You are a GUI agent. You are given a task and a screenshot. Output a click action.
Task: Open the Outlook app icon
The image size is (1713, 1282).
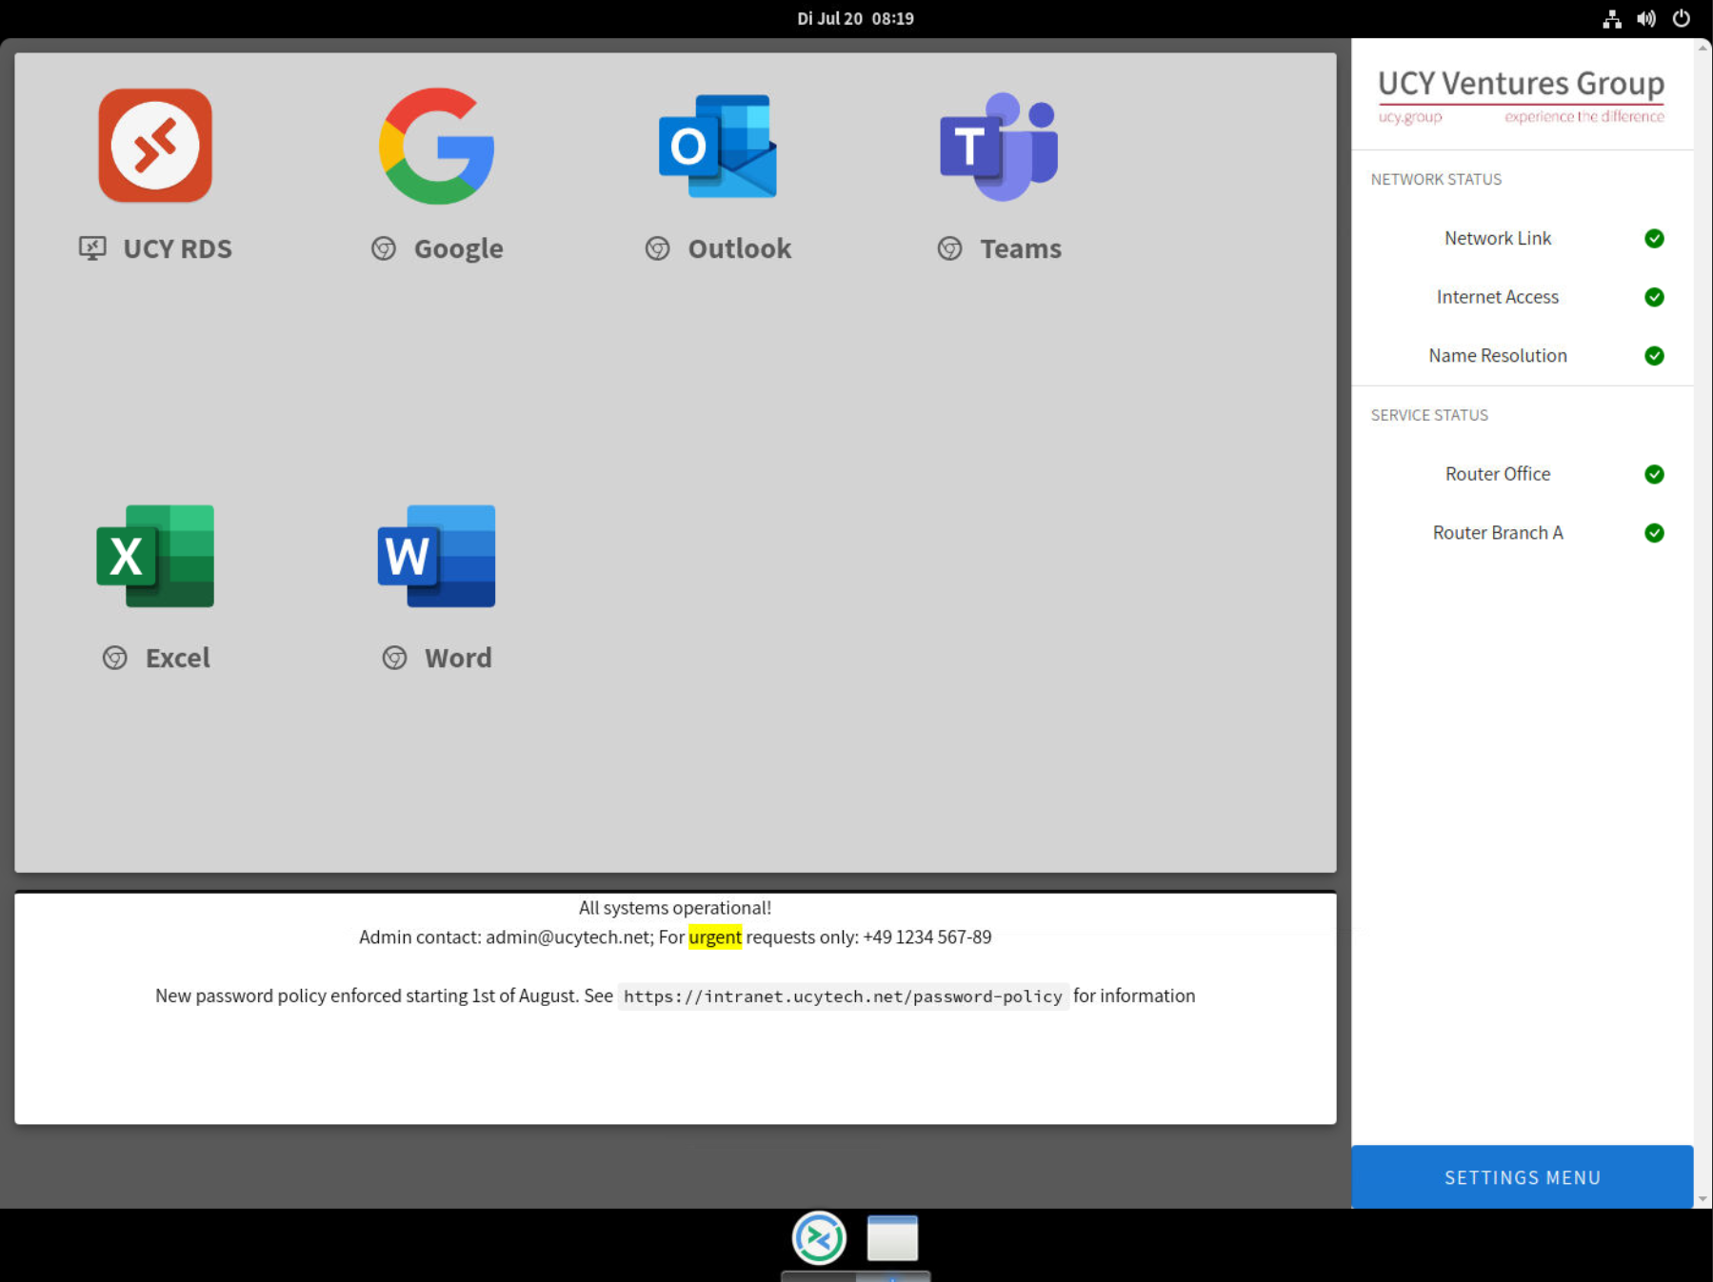(718, 146)
